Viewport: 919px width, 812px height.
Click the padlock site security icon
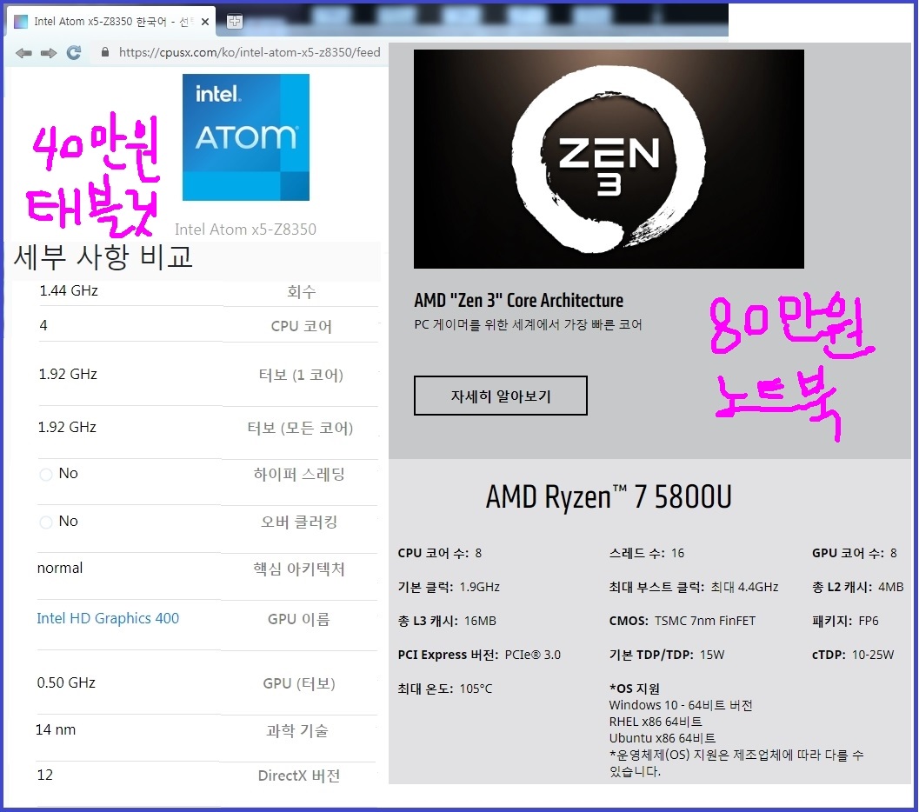pyautogui.click(x=105, y=52)
